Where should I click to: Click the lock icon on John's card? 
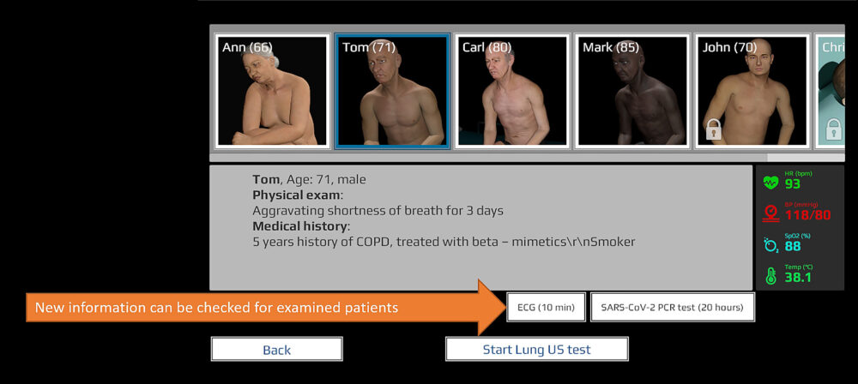tap(712, 129)
